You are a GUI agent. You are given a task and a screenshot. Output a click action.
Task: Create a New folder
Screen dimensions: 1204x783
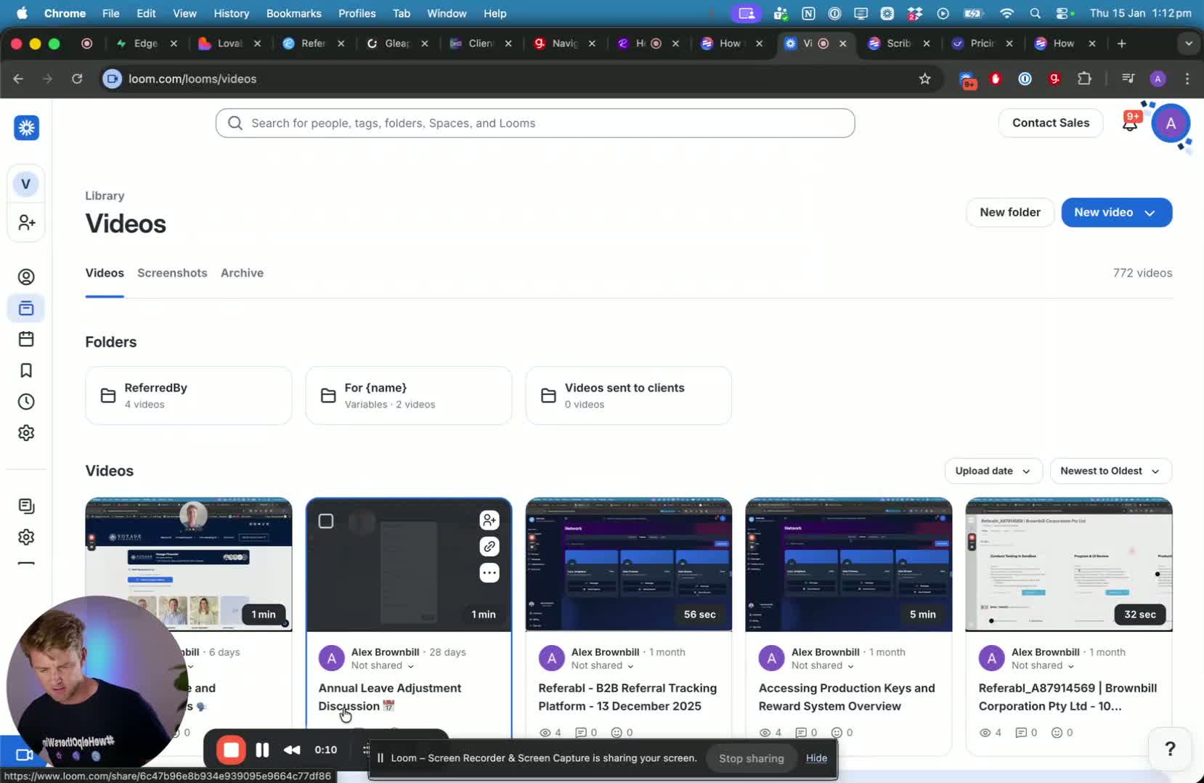pyautogui.click(x=1010, y=212)
